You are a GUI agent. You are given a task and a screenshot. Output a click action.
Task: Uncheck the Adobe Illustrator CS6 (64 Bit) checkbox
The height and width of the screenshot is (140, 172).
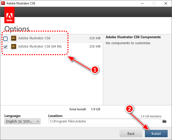[x=6, y=47]
